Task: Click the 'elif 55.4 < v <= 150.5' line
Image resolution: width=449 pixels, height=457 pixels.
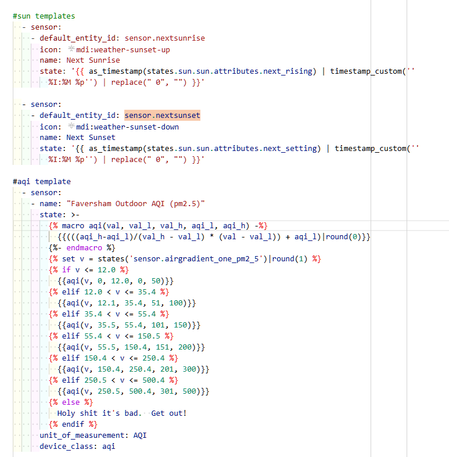Action: coord(111,336)
